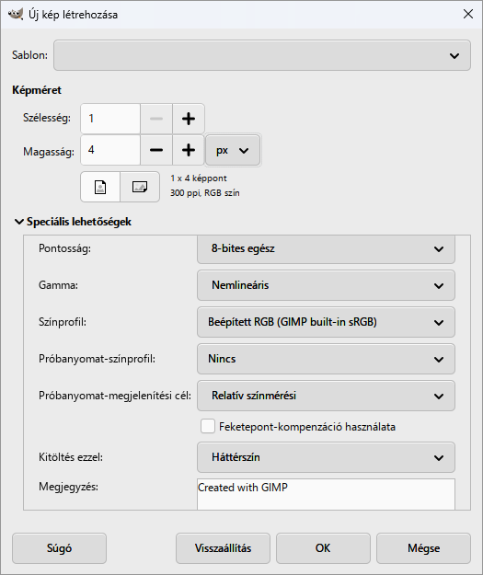Increase width with plus button
This screenshot has width=483, height=575.
pyautogui.click(x=189, y=119)
